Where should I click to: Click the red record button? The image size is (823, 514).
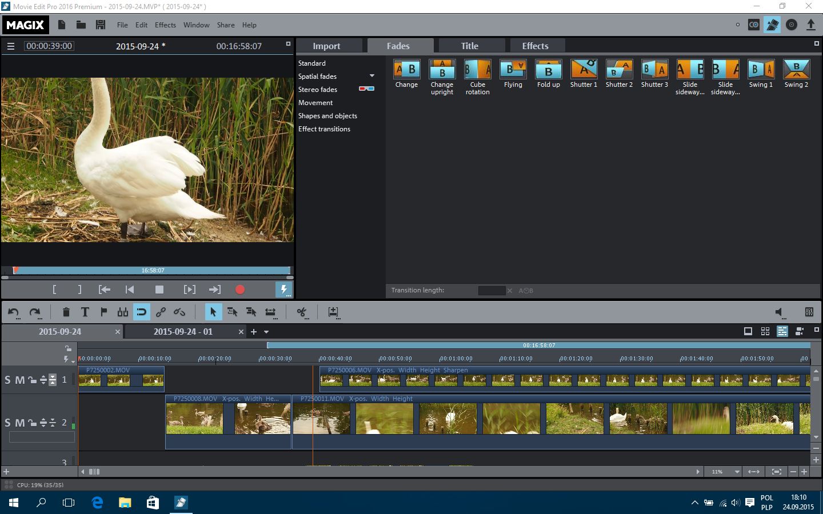tap(240, 290)
